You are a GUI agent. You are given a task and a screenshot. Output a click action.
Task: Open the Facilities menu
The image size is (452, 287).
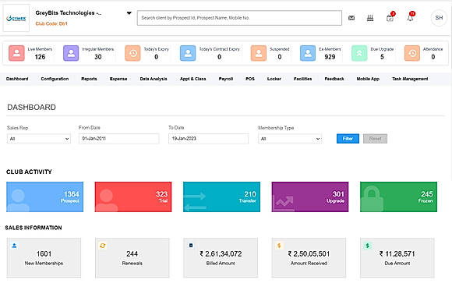[302, 79]
